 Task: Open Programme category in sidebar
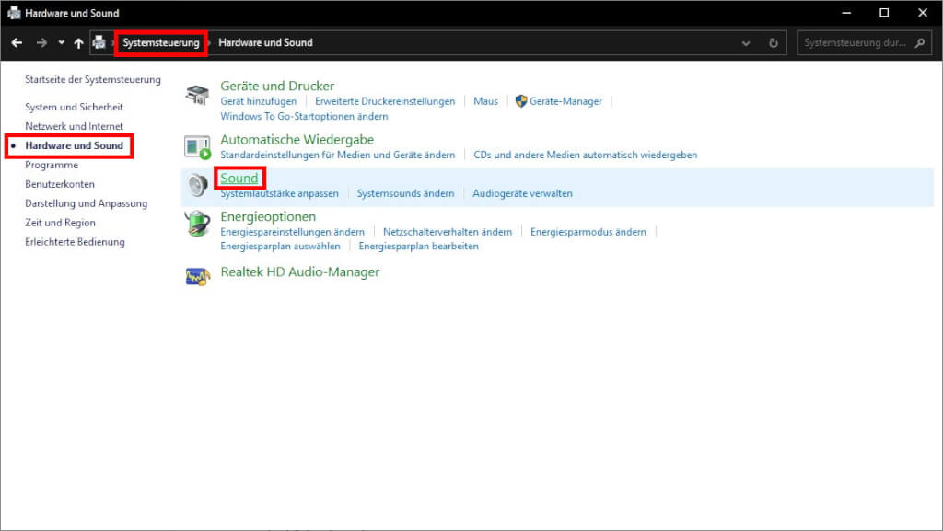click(52, 165)
